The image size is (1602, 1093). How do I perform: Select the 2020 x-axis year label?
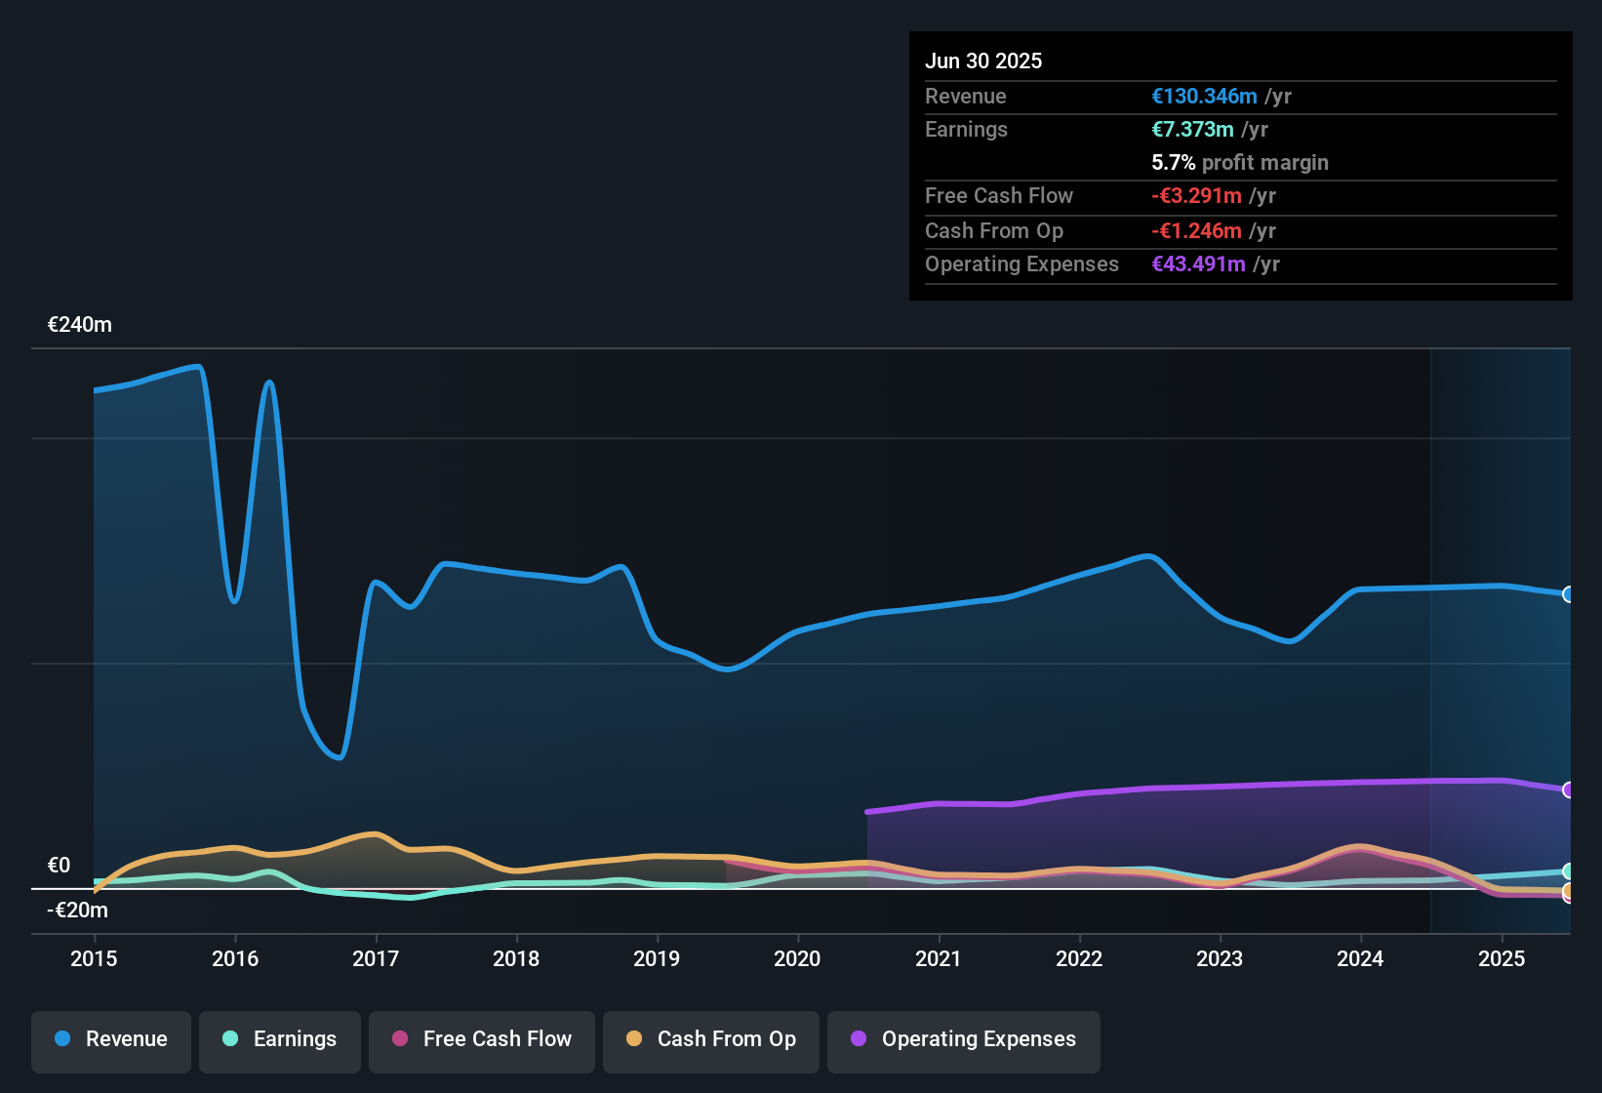point(797,958)
